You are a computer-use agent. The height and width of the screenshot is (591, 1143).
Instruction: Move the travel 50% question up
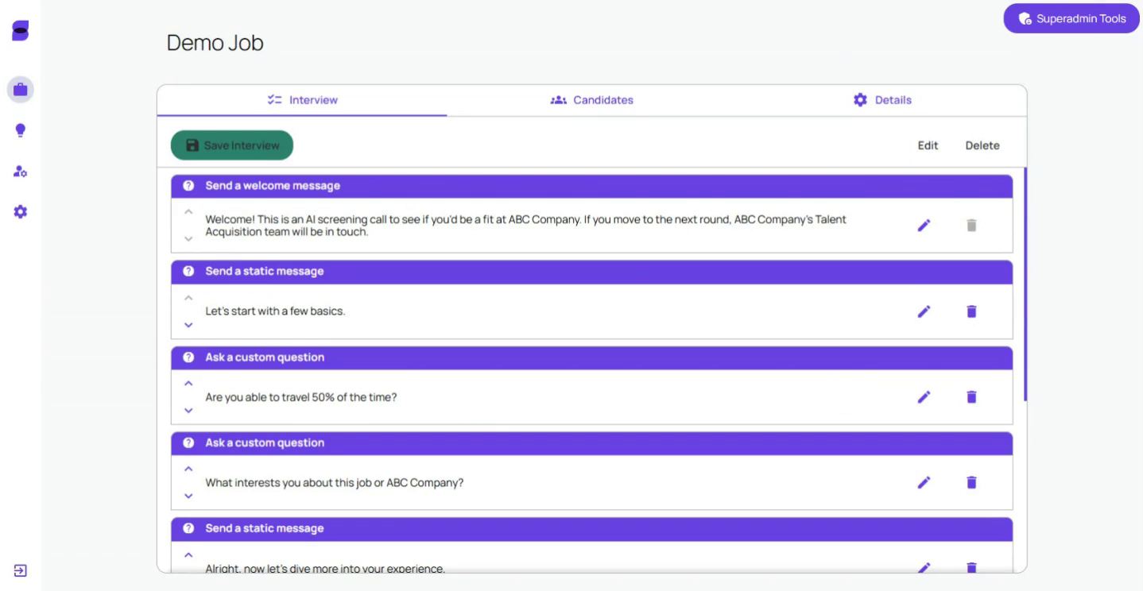click(188, 384)
